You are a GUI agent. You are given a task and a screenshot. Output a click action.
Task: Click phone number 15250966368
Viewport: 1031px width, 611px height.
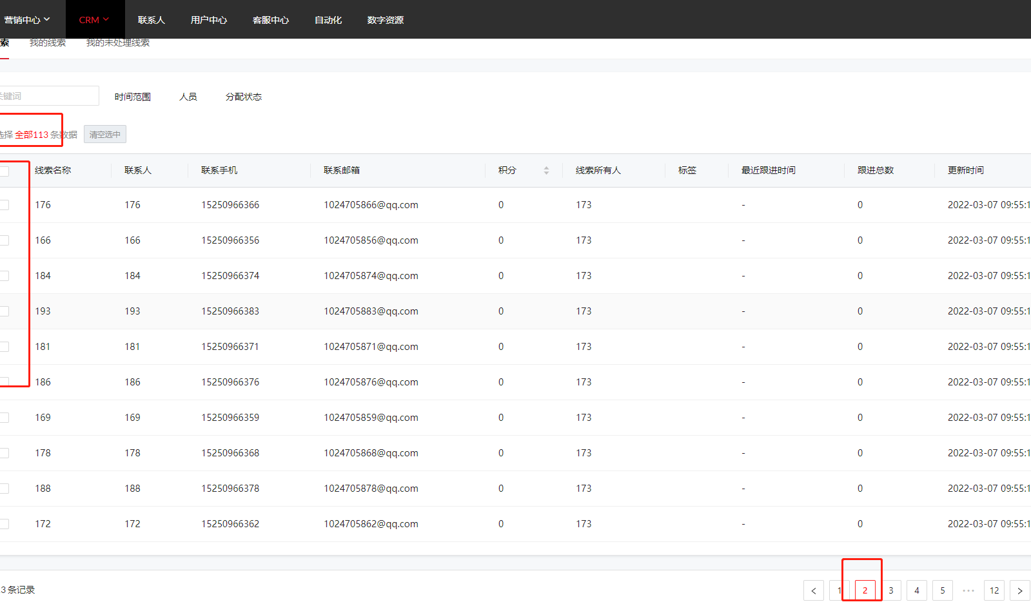pyautogui.click(x=230, y=453)
